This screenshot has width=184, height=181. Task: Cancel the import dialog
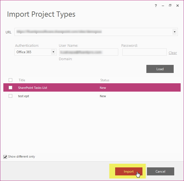[x=161, y=171]
